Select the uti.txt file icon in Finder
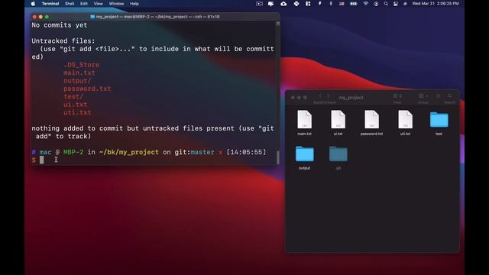 click(x=406, y=119)
